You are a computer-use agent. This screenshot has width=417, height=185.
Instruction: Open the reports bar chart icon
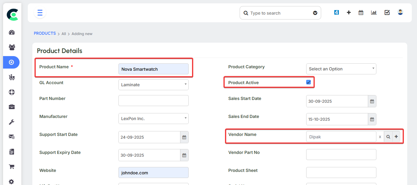pos(374,13)
